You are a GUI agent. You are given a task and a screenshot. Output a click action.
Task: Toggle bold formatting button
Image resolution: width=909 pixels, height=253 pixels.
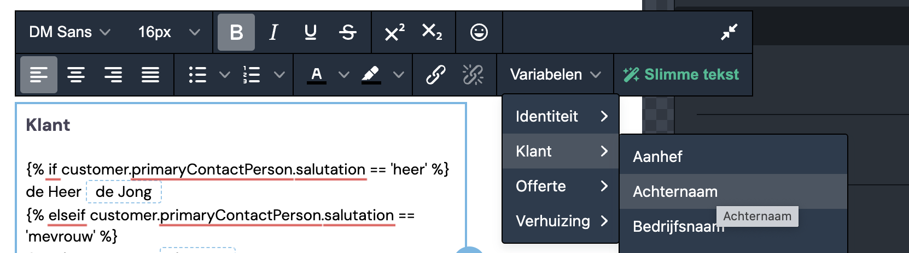pos(236,32)
